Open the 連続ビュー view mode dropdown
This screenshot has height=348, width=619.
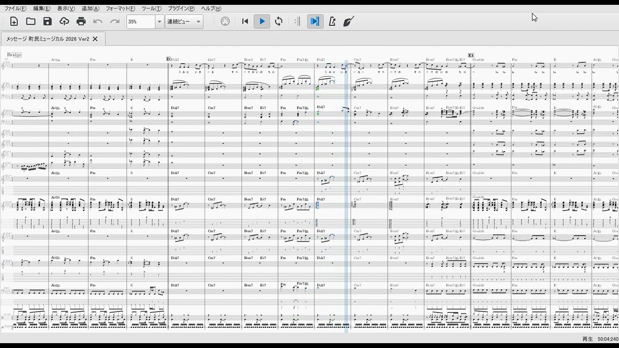click(x=184, y=22)
